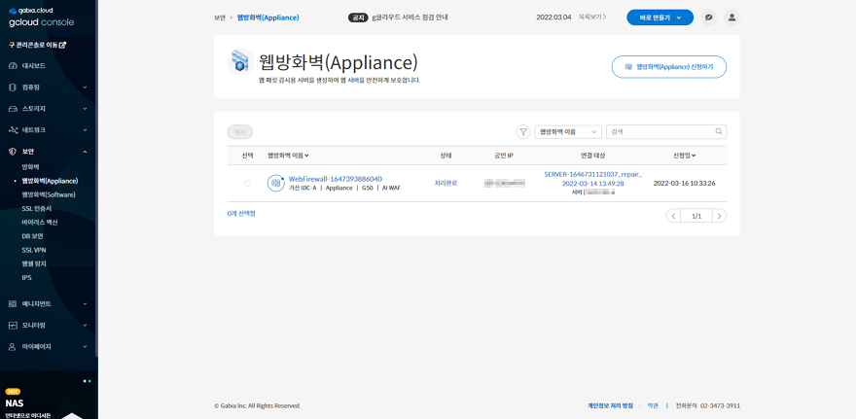Click the 1/1 page indicator
This screenshot has width=856, height=419.
point(696,216)
